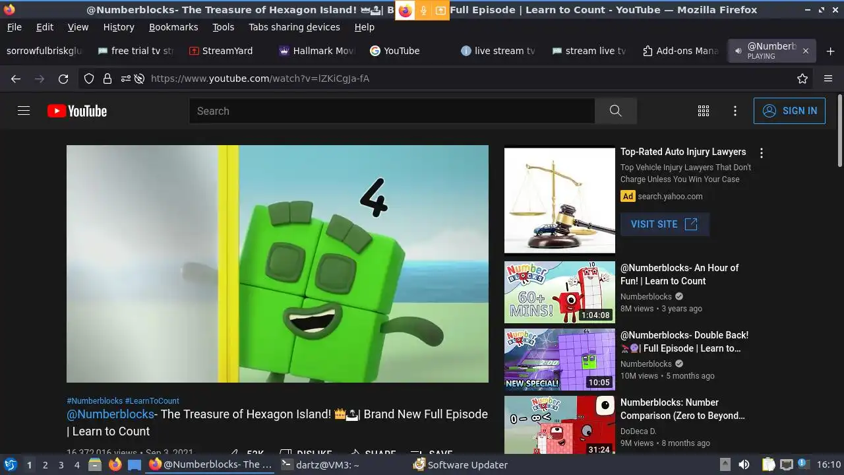Open the Tools menu

(223, 27)
